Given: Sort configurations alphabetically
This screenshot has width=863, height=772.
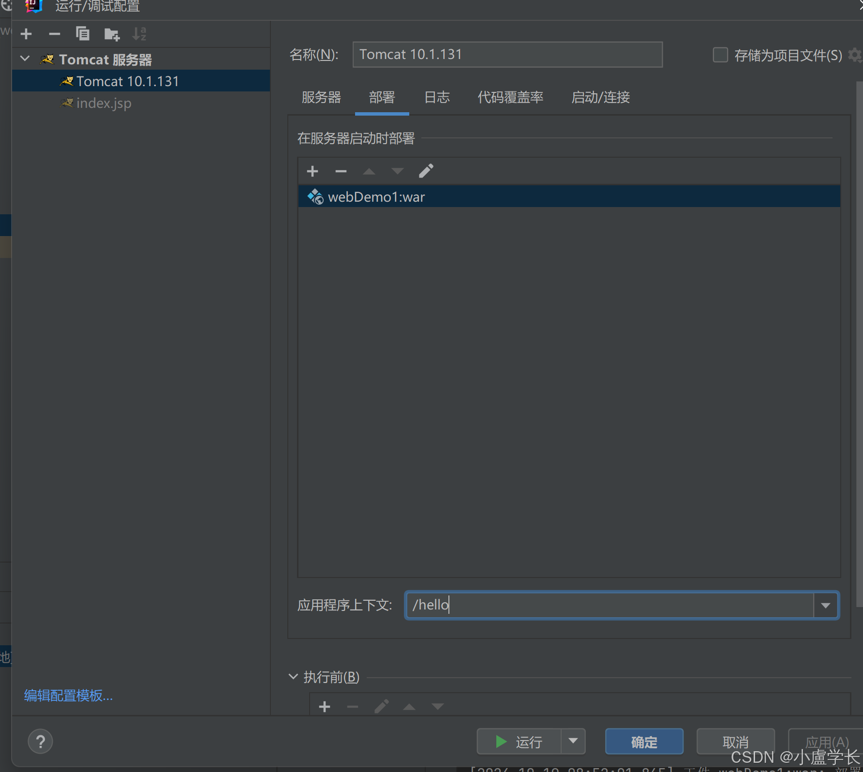Looking at the screenshot, I should click(139, 34).
